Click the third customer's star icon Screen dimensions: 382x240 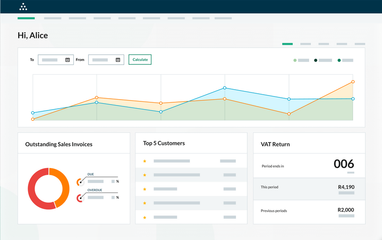coord(145,189)
